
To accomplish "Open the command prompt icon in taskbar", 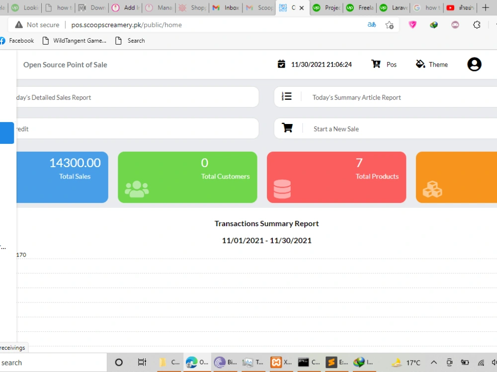I will pos(303,362).
